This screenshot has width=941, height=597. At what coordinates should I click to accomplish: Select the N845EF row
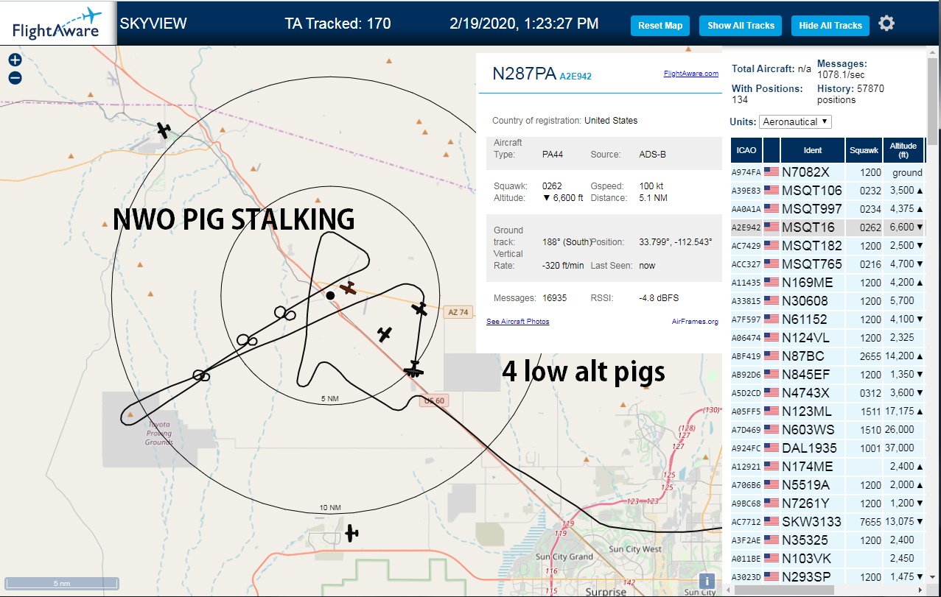point(827,375)
